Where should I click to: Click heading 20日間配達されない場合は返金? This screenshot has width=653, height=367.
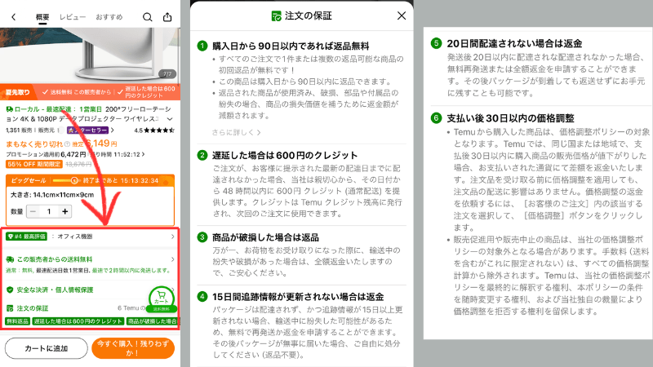[514, 43]
